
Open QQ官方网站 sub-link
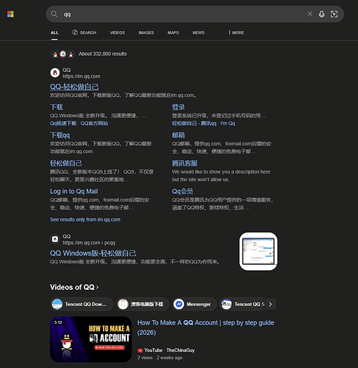[x=94, y=124]
